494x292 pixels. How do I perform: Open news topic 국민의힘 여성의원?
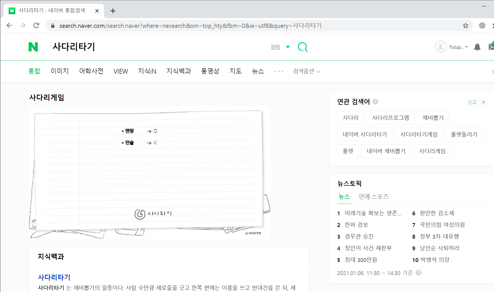[442, 225]
